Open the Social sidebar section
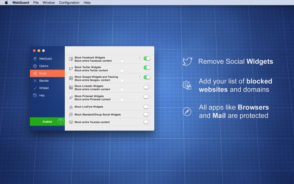Screen dimensions: 294x184 tap(47, 73)
